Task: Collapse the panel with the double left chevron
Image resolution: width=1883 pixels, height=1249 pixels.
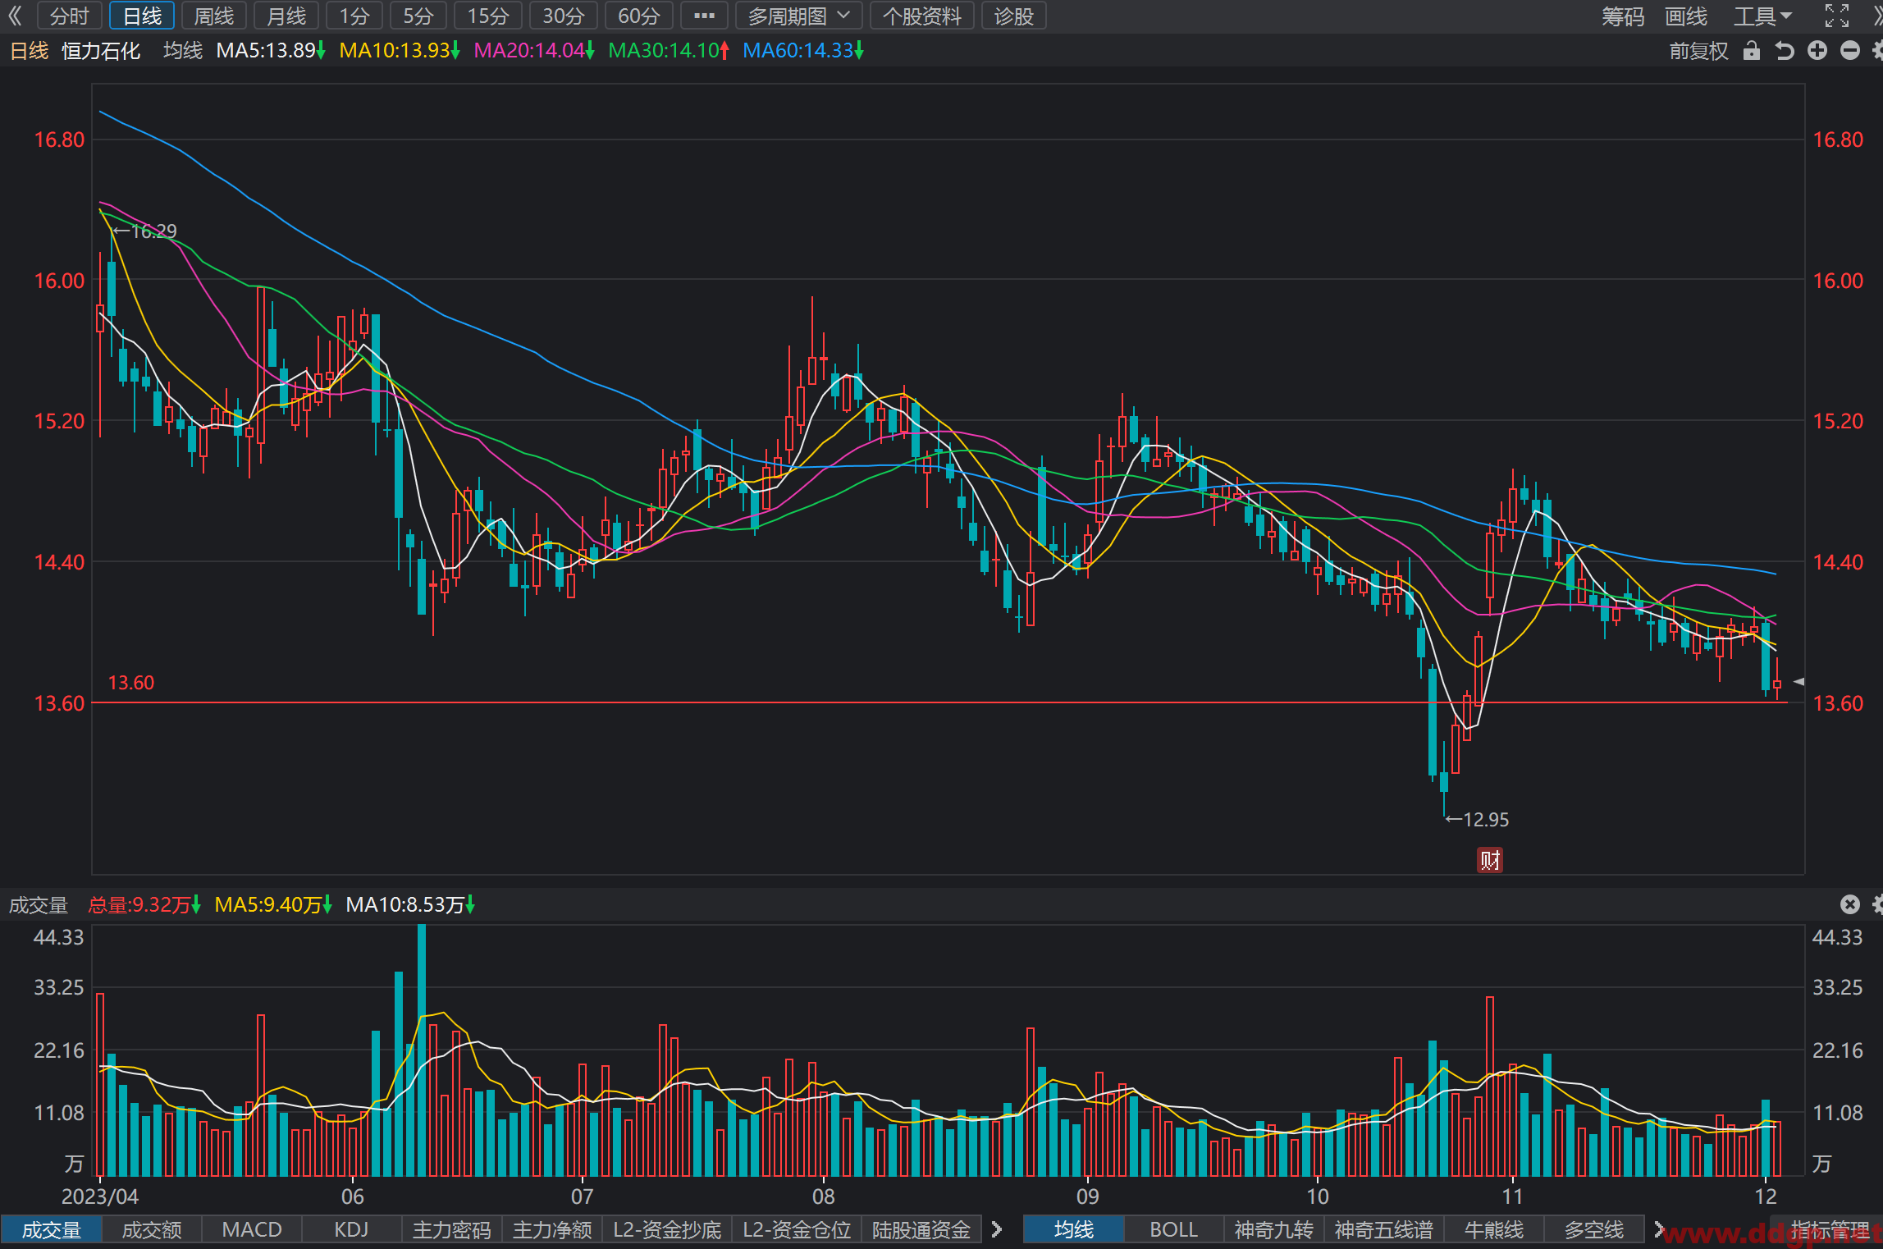Action: (x=15, y=16)
